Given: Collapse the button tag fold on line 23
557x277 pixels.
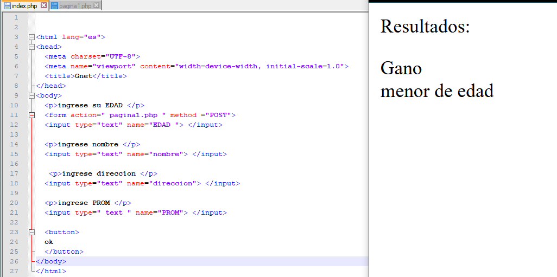Looking at the screenshot, I should click(x=32, y=232).
